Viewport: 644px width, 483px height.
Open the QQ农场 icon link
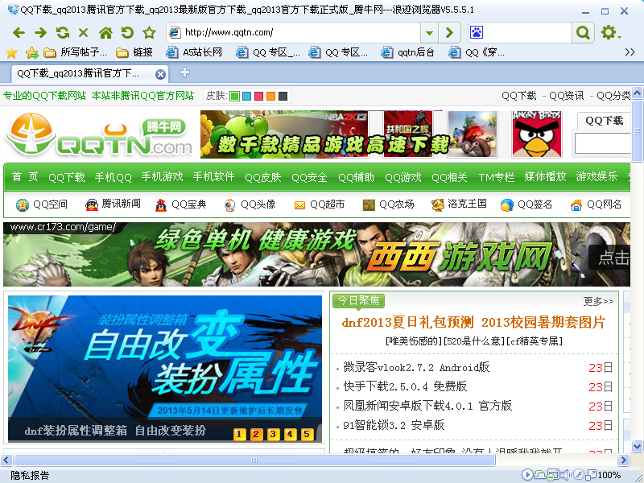coord(389,204)
